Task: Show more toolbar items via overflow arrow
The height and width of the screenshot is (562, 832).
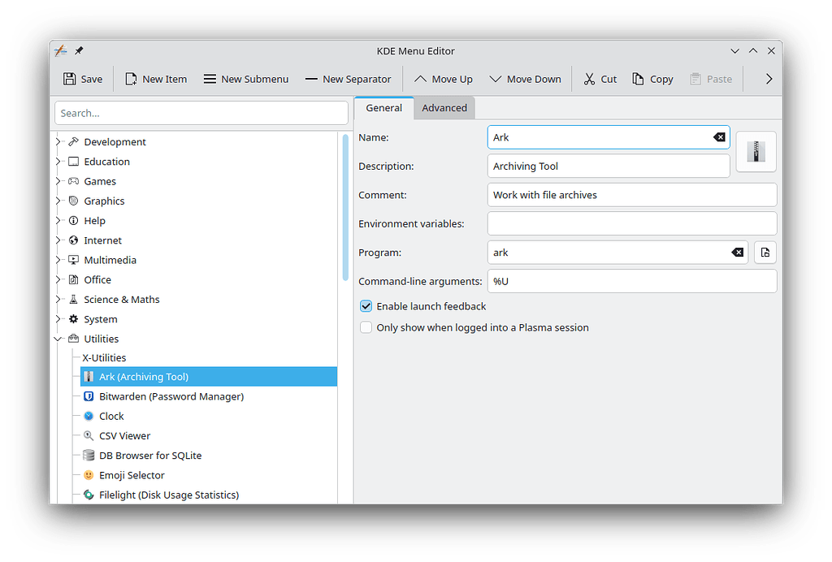Action: (769, 79)
